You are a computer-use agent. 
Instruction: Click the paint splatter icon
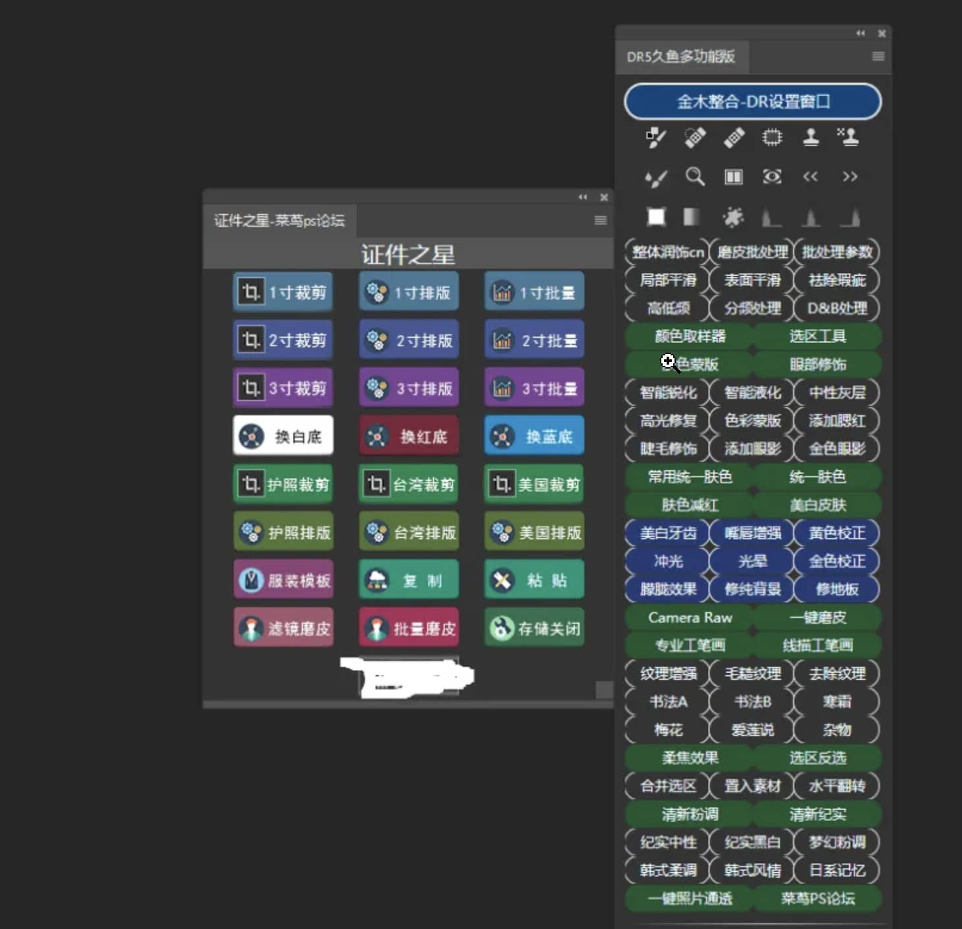(733, 217)
